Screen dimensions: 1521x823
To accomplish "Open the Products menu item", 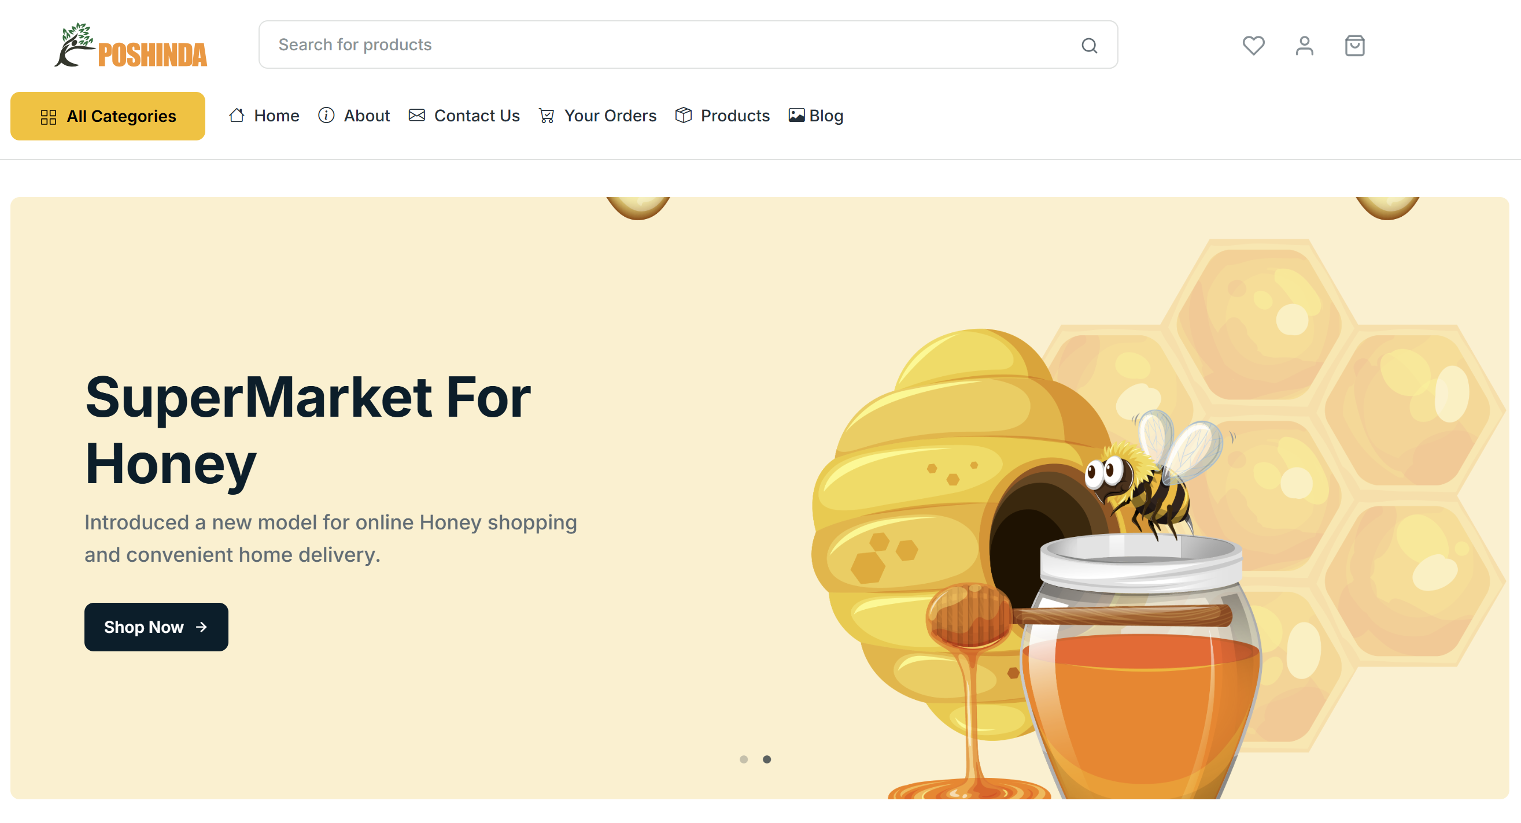I will click(x=735, y=116).
